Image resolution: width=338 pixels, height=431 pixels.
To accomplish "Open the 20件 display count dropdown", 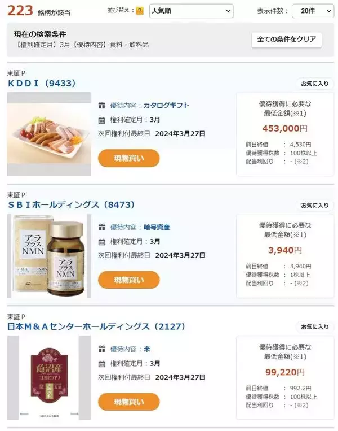I will click(313, 11).
